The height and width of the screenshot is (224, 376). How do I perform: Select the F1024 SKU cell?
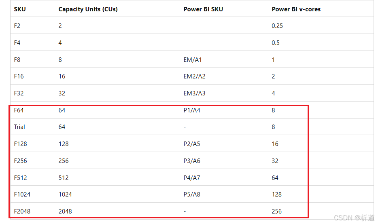click(x=22, y=194)
